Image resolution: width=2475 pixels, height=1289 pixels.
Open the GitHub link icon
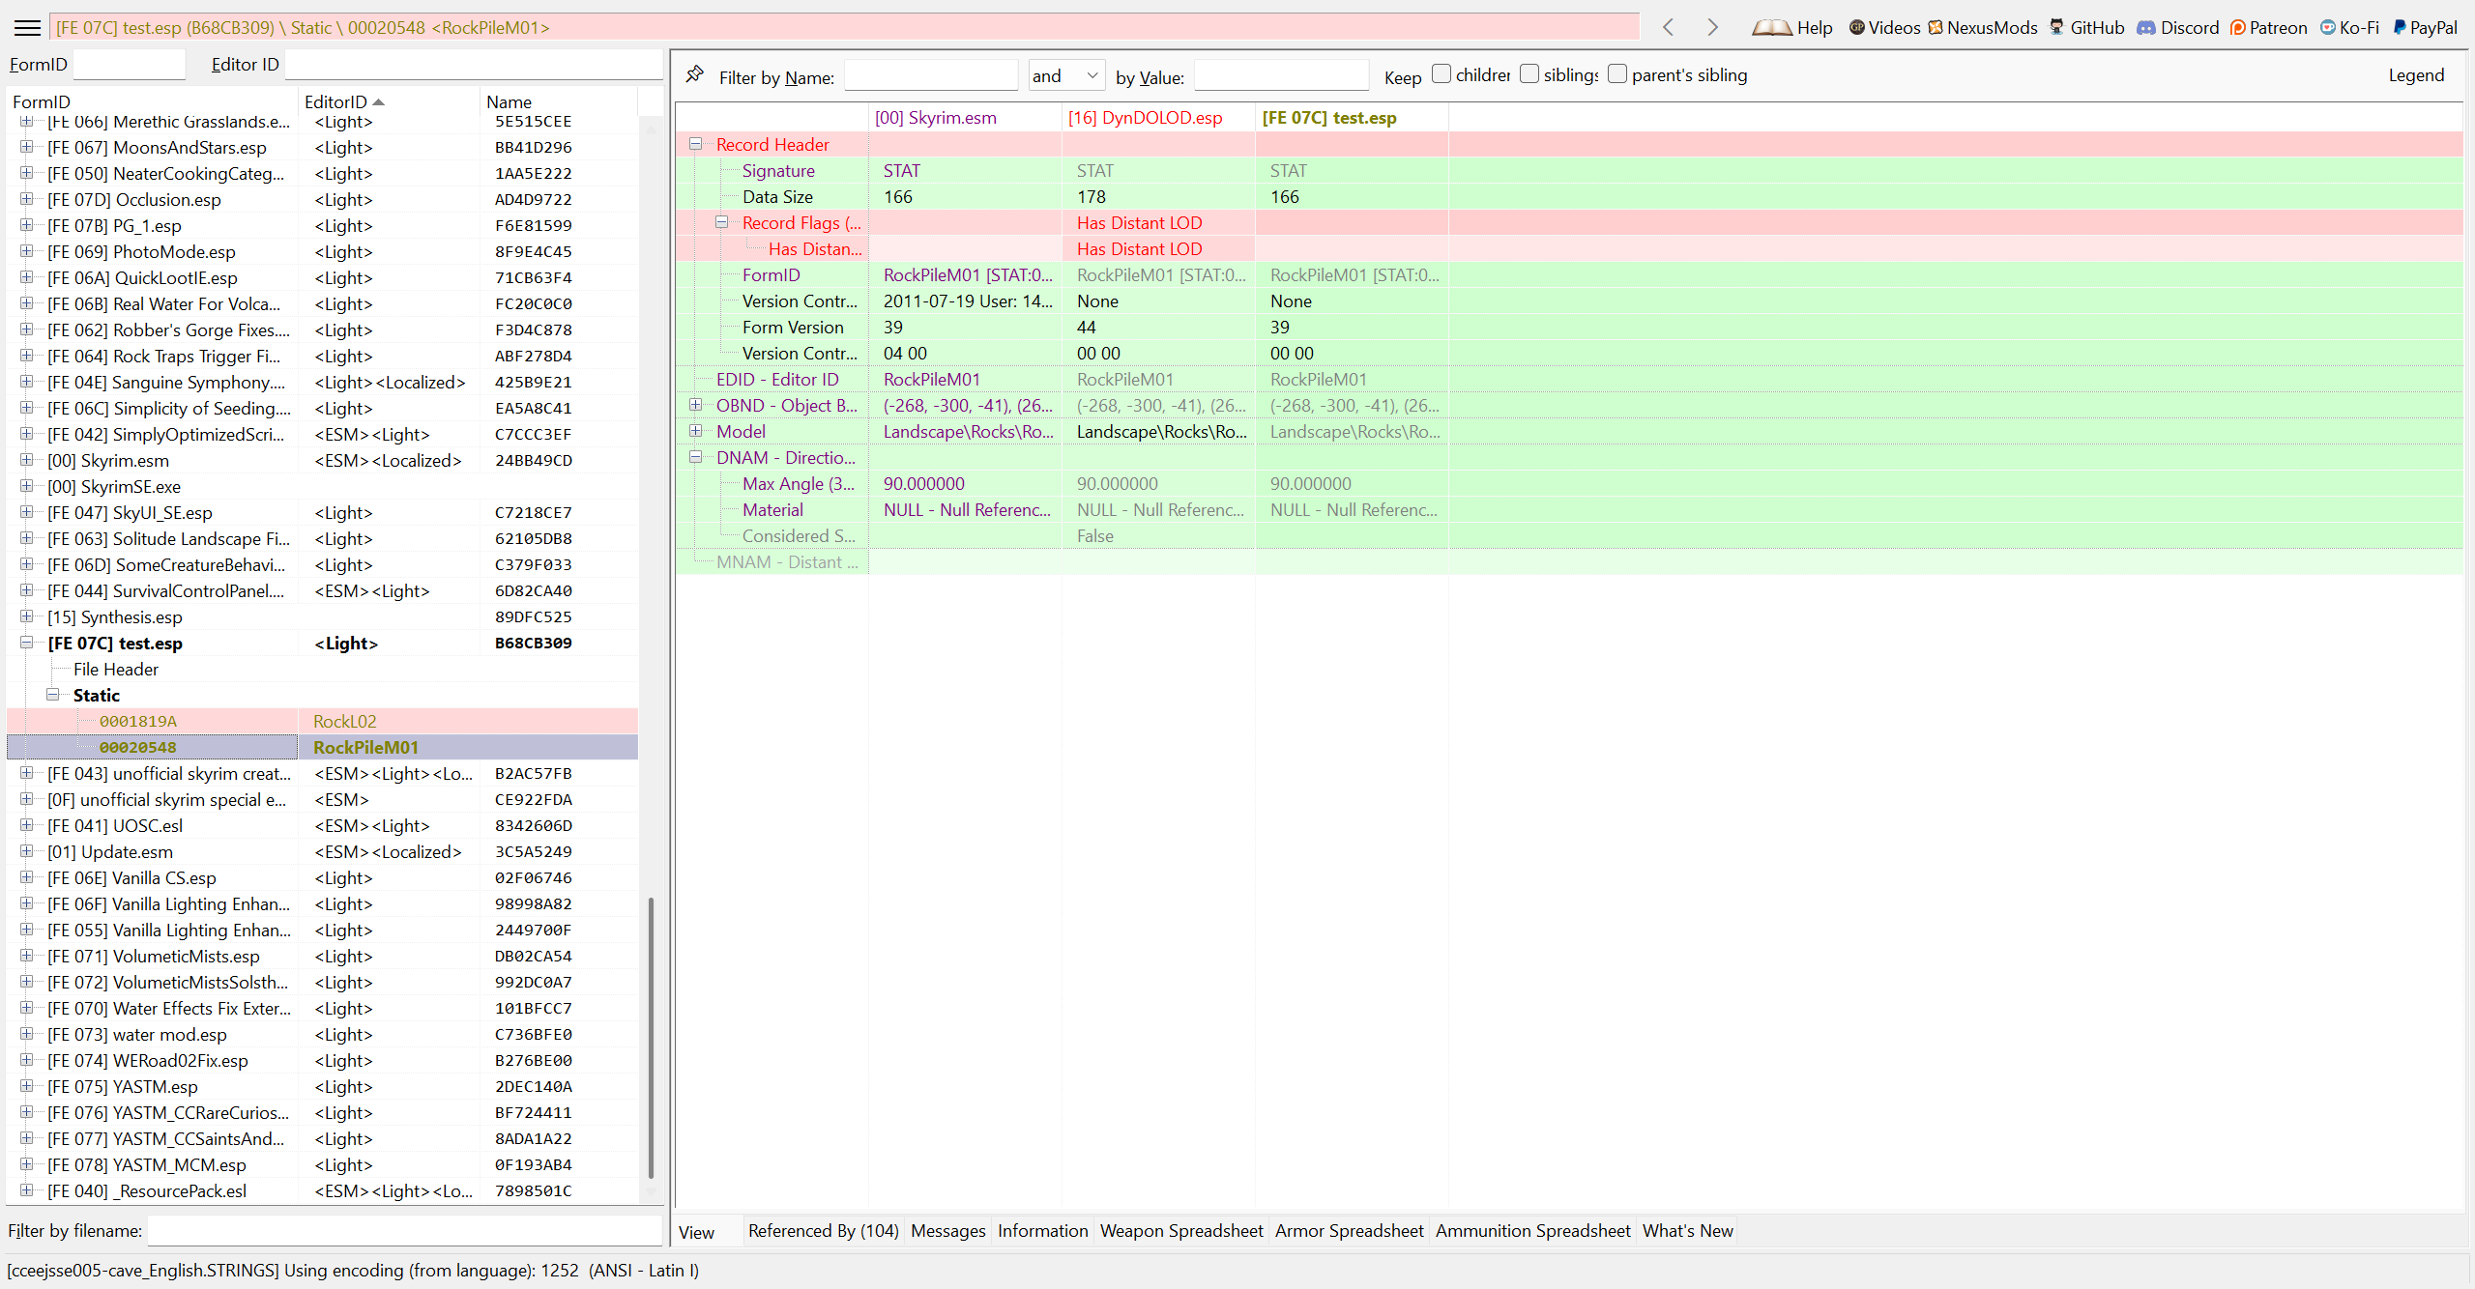click(x=2056, y=27)
